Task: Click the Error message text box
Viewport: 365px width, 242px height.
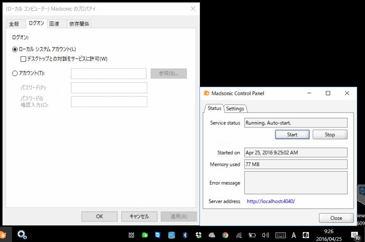Action: [x=296, y=182]
